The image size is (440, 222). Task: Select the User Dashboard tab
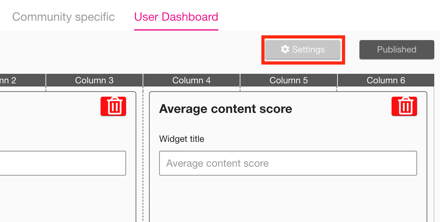(x=176, y=17)
